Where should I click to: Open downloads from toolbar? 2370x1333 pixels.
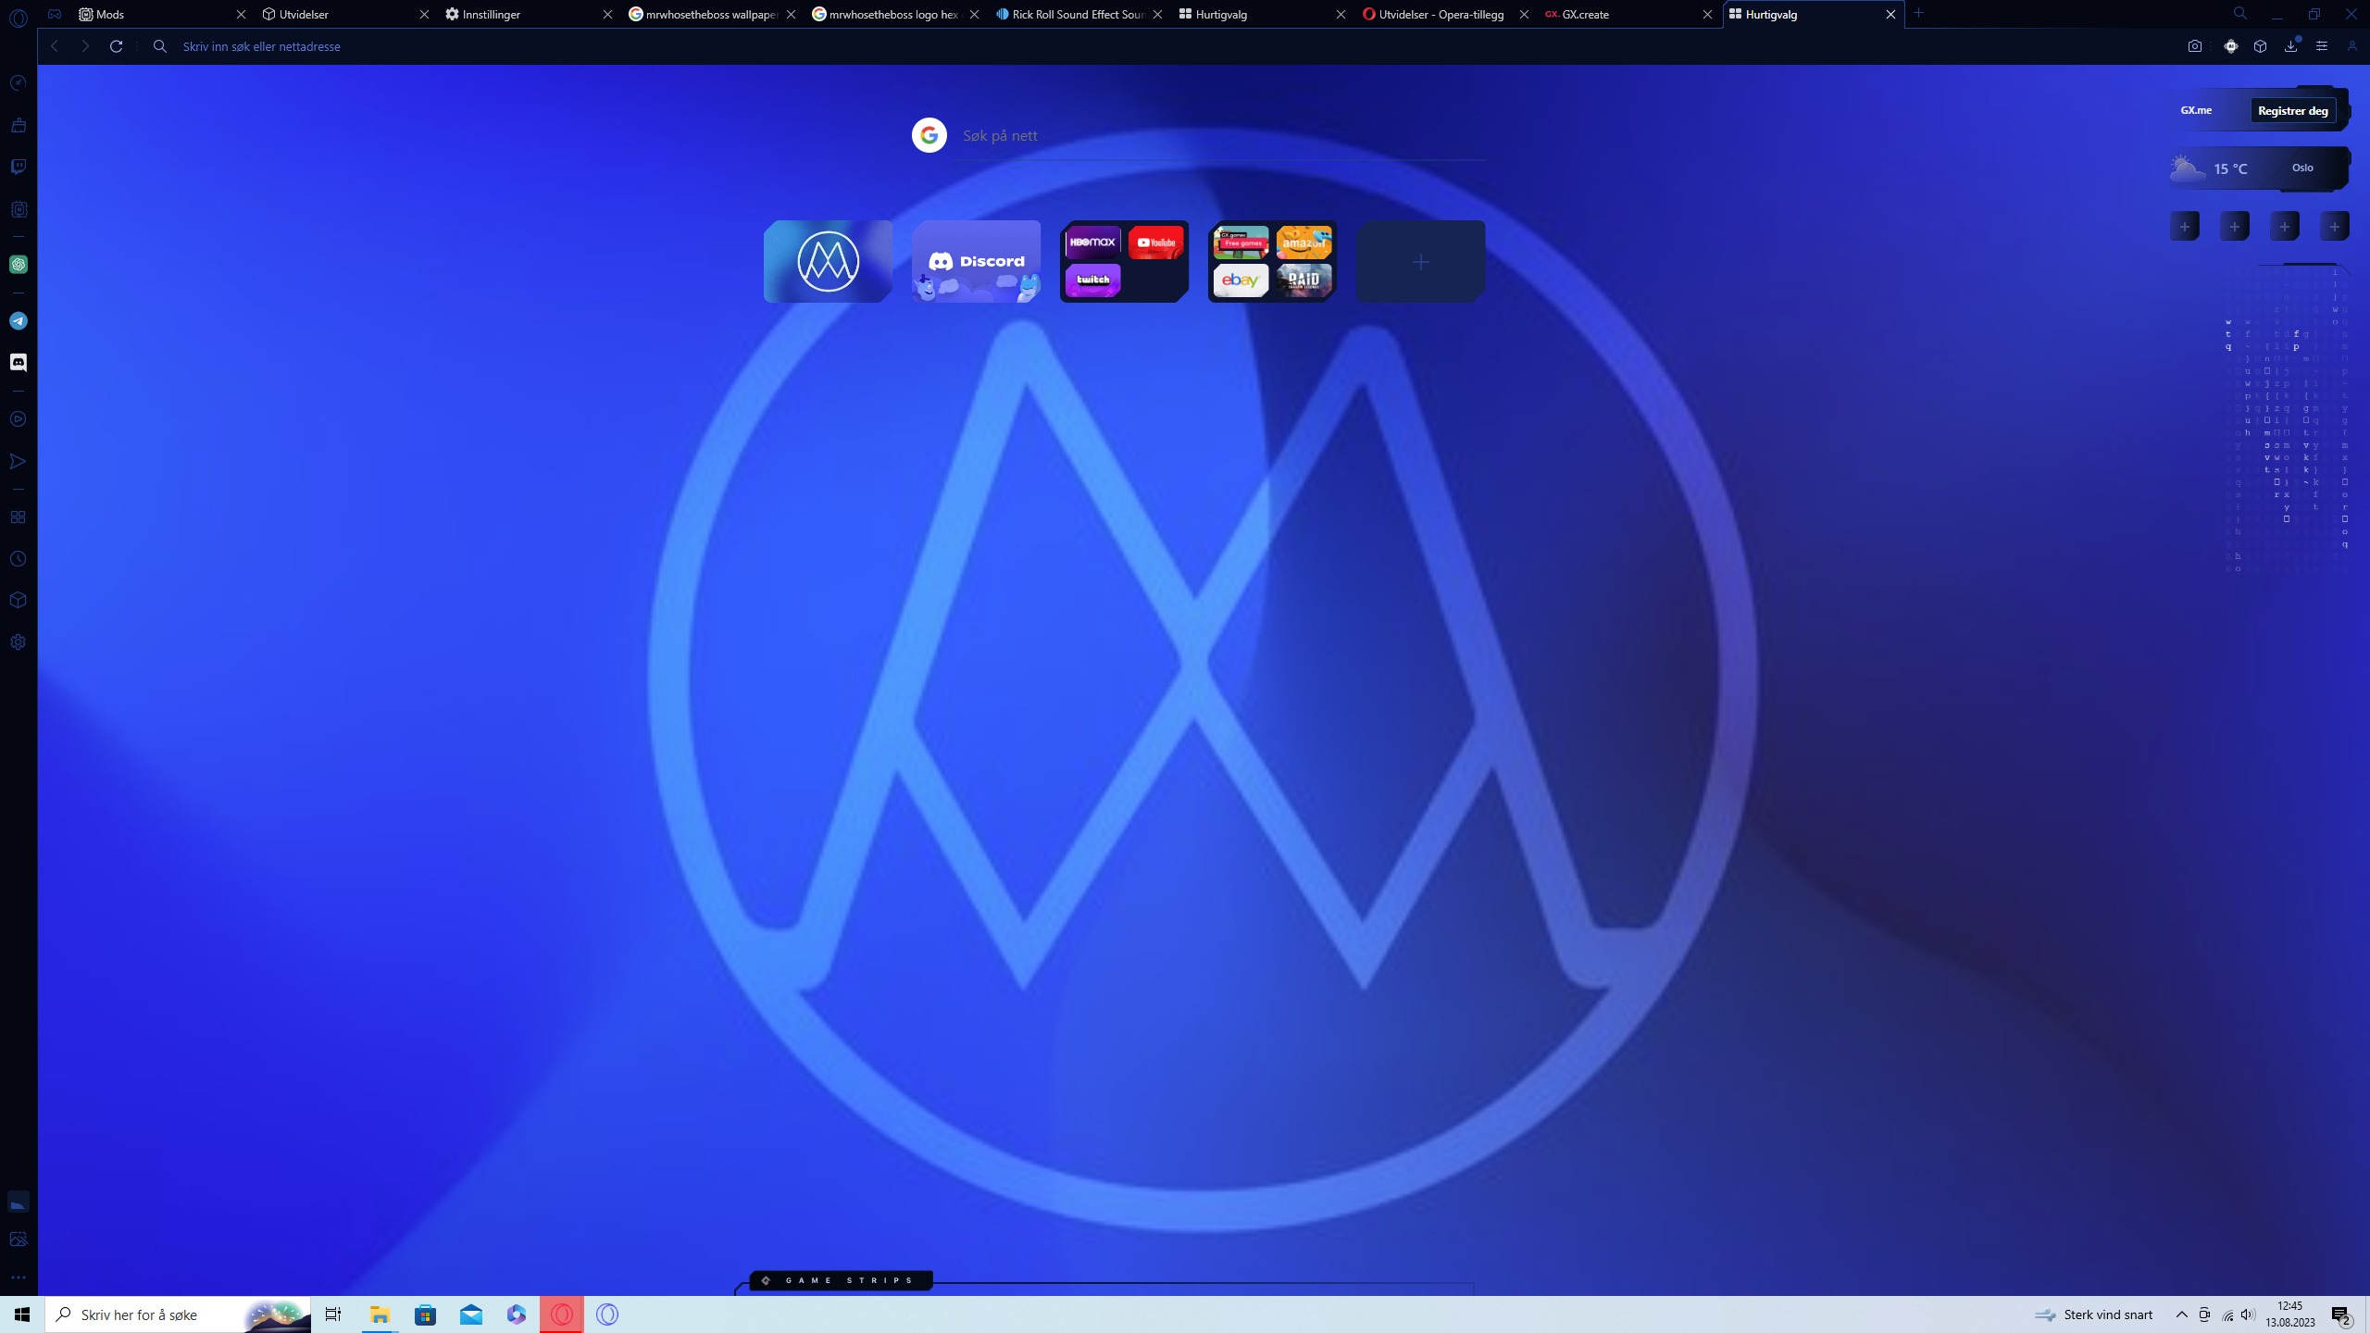pyautogui.click(x=2290, y=46)
